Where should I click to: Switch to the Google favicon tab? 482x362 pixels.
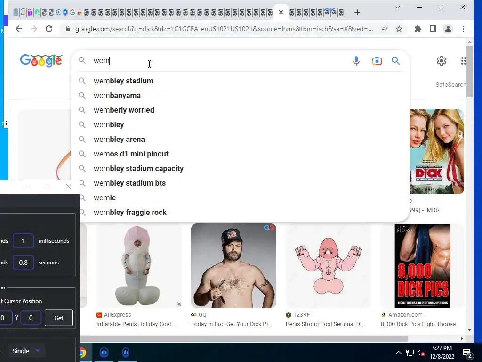coord(72,12)
